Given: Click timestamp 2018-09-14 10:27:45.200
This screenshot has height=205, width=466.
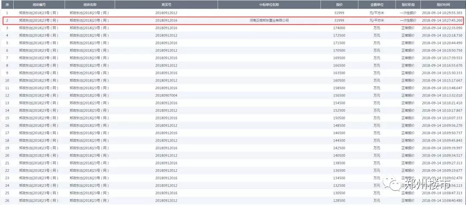Looking at the screenshot, I should tap(442, 21).
